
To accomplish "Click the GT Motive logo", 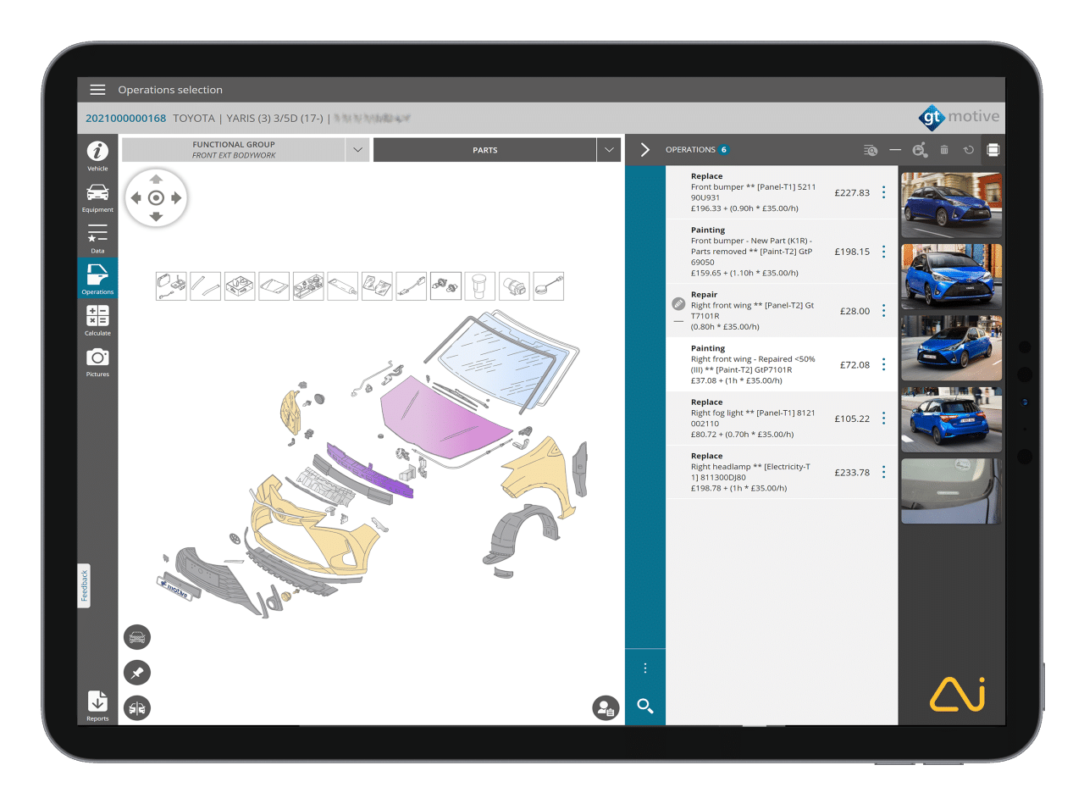I will click(x=960, y=117).
